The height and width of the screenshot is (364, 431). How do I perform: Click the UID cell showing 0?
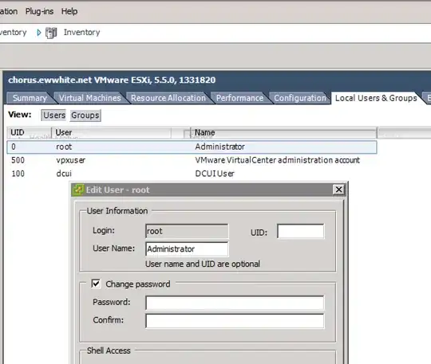point(14,147)
